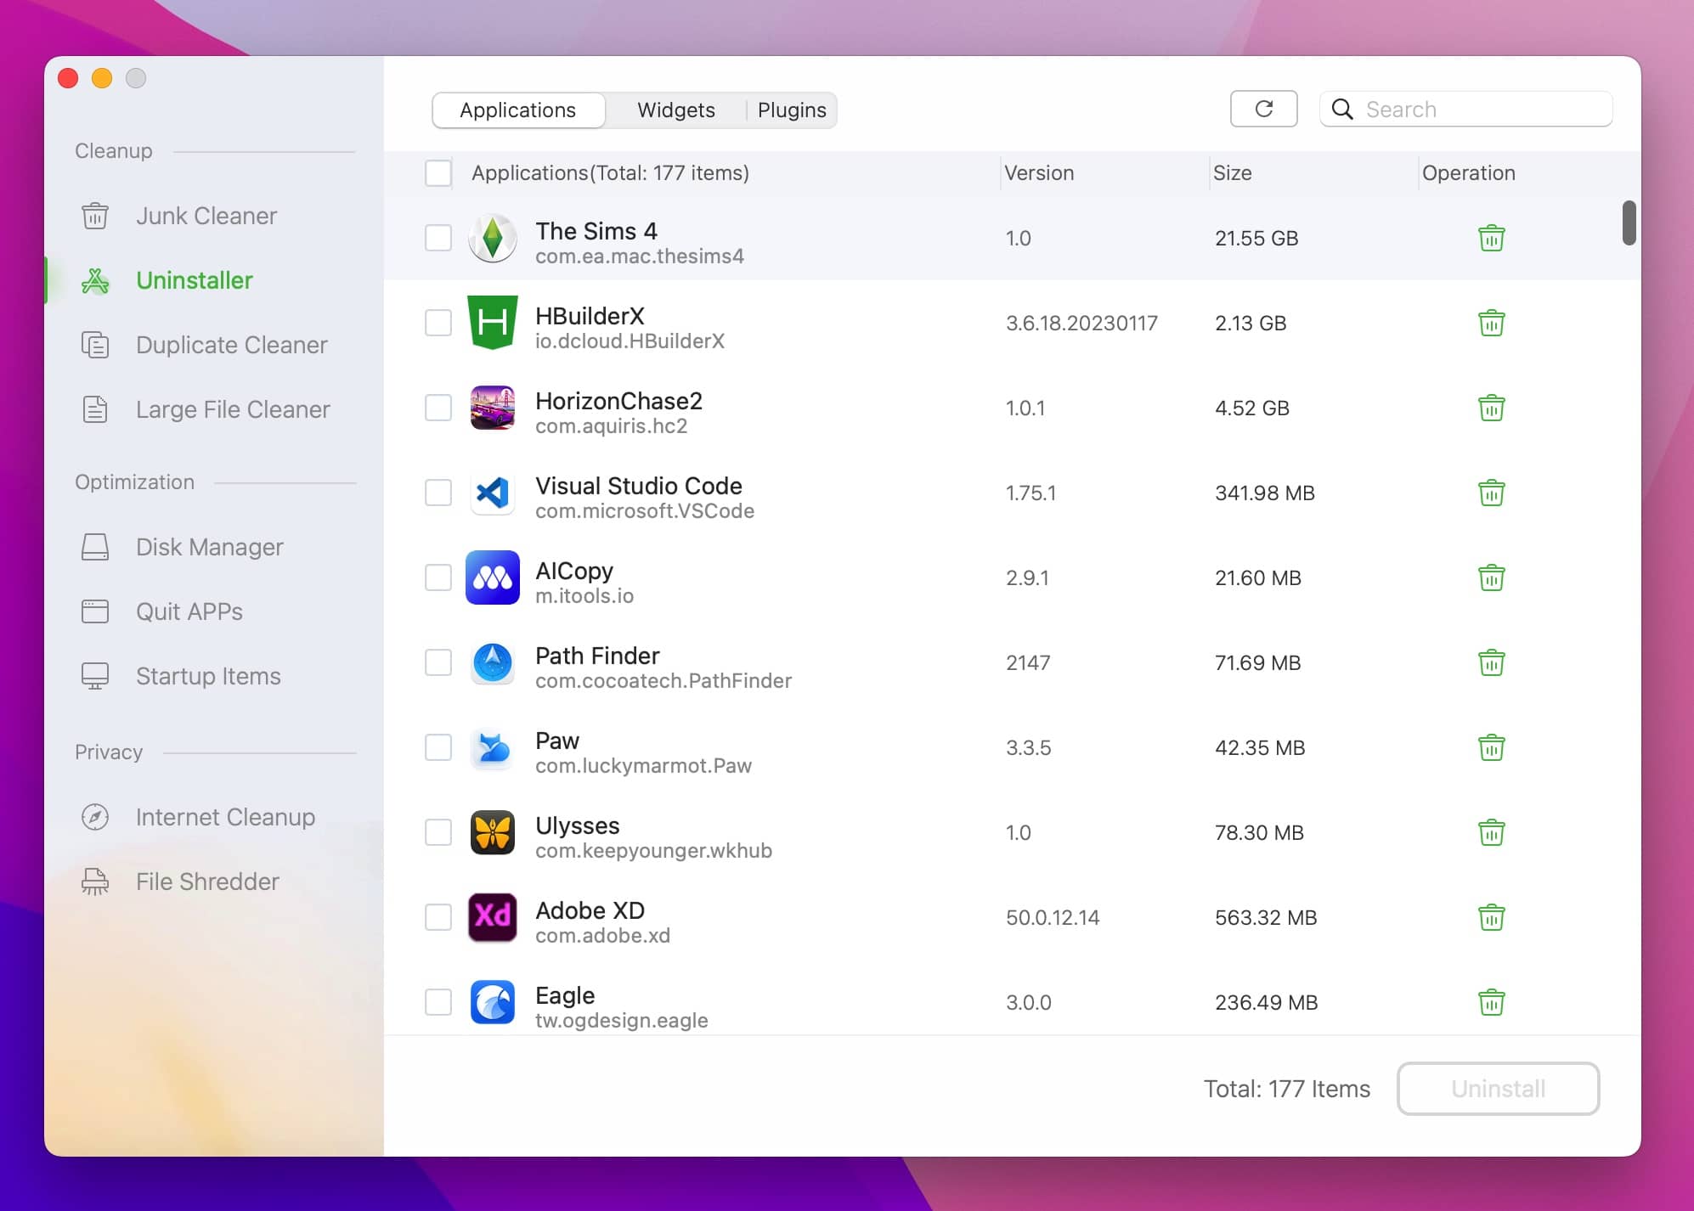Click the Version column header
The image size is (1694, 1211).
(x=1039, y=173)
